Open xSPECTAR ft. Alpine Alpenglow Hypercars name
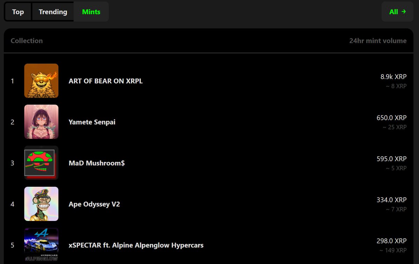419x264 pixels. (136, 245)
